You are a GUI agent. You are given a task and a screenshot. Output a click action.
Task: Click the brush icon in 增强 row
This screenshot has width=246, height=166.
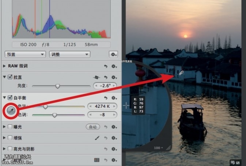(x=97, y=138)
